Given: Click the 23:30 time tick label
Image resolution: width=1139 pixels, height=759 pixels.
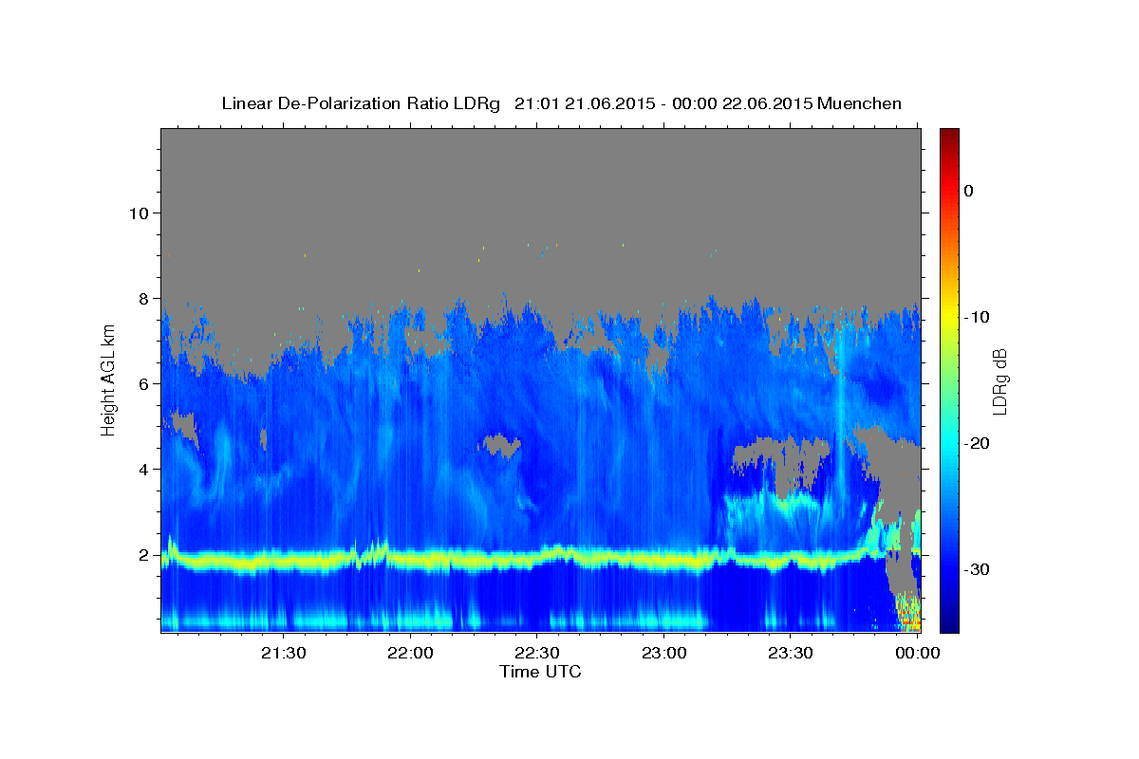Looking at the screenshot, I should click(791, 653).
